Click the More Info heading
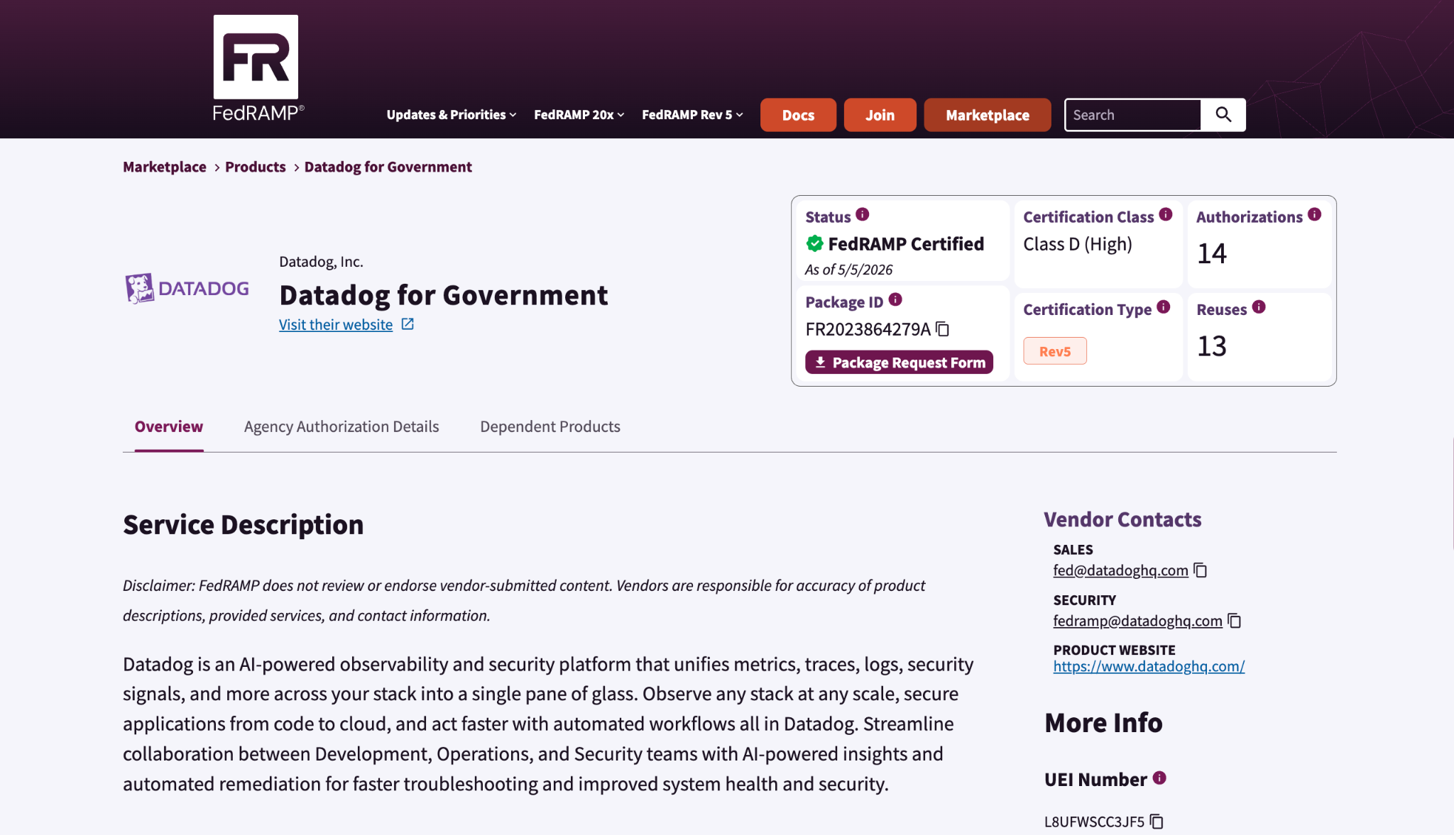This screenshot has height=835, width=1454. tap(1103, 723)
